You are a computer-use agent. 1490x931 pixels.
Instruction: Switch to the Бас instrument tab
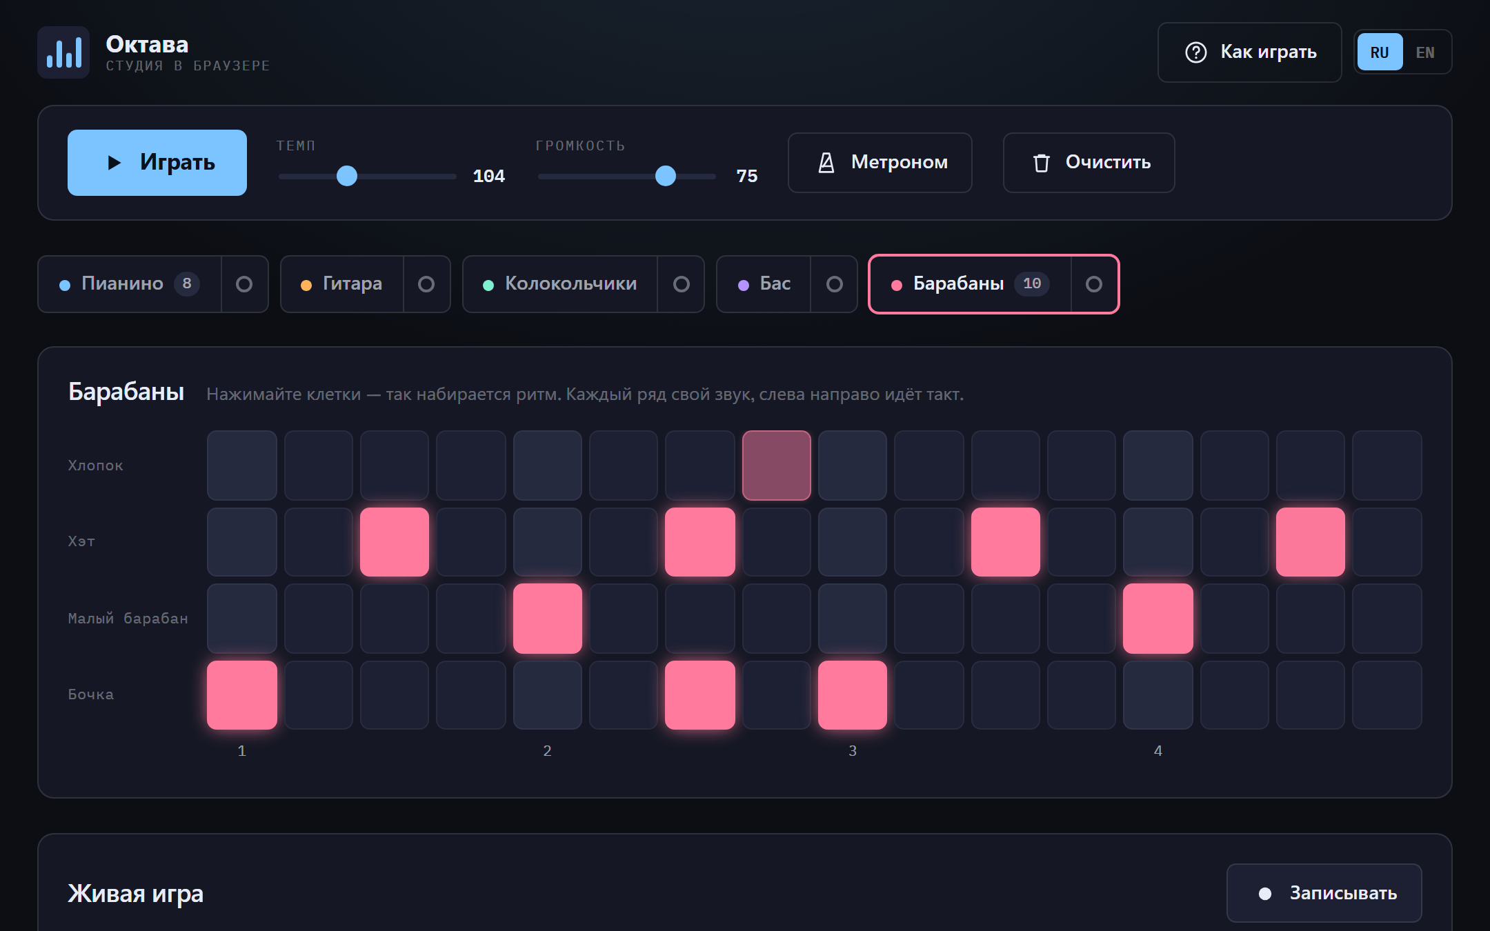point(764,284)
